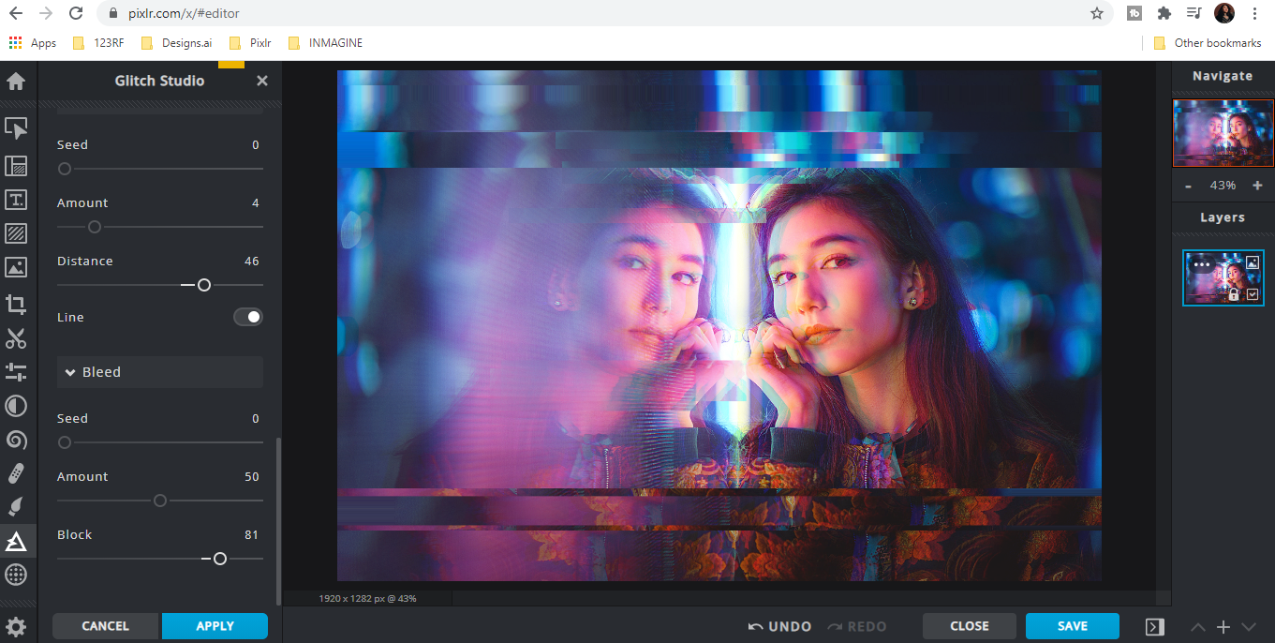This screenshot has height=643, width=1275.
Task: Select the Retouch band-aid tool
Action: [16, 472]
